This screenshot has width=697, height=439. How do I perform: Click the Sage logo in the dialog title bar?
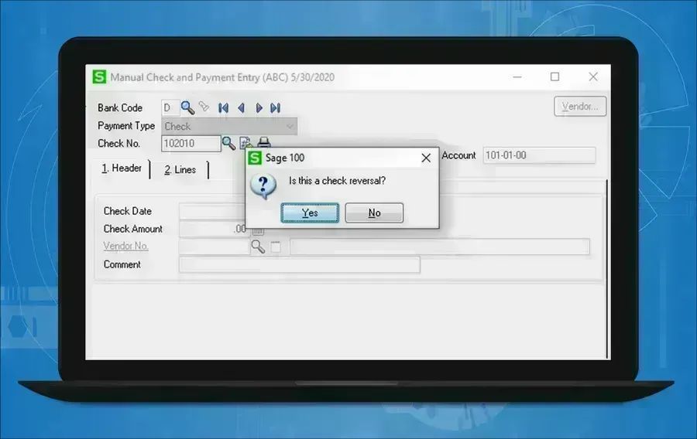255,158
